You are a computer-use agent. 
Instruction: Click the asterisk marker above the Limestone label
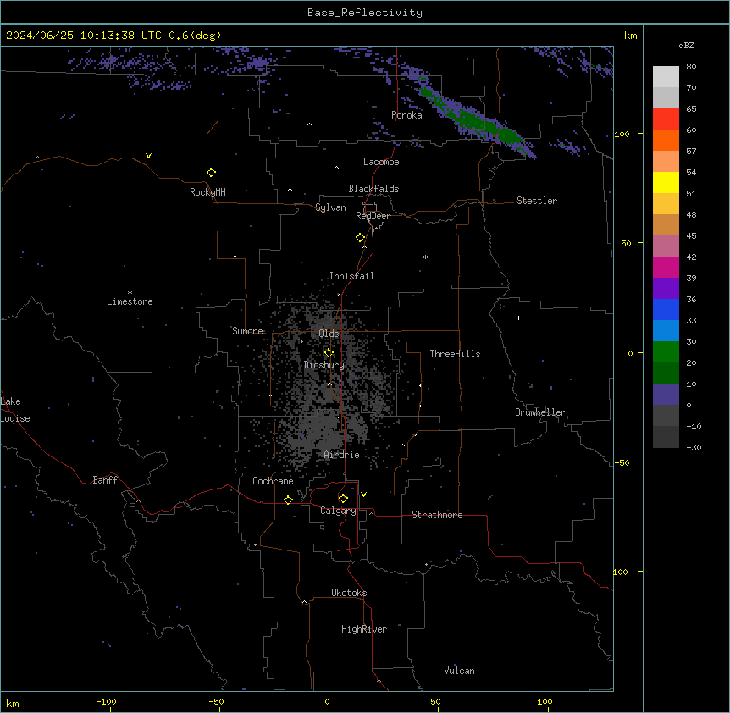[130, 293]
